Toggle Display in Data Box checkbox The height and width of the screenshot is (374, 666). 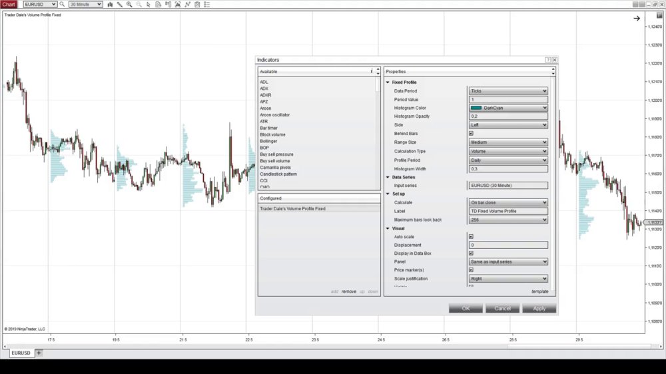click(x=471, y=253)
